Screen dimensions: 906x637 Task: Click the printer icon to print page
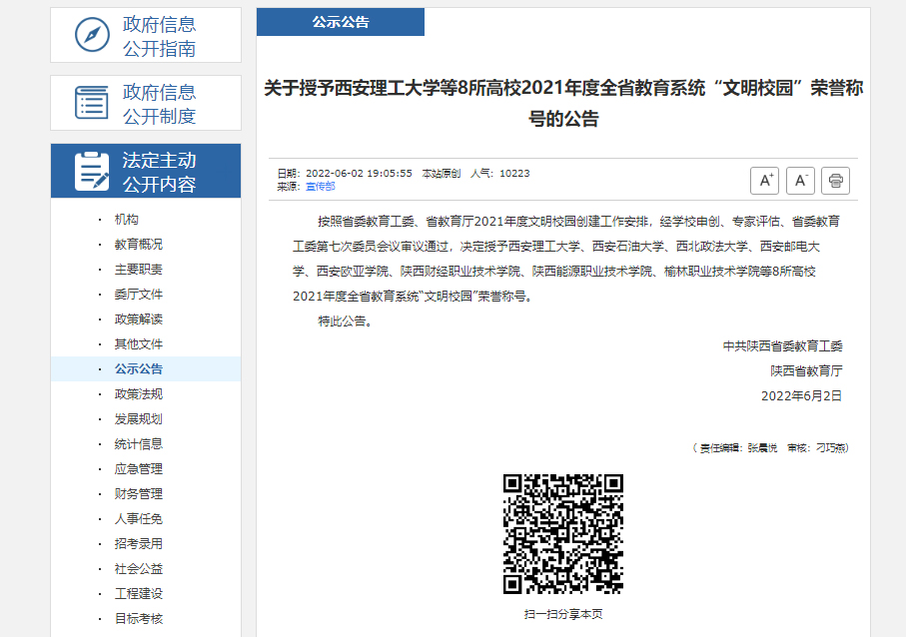coord(835,181)
